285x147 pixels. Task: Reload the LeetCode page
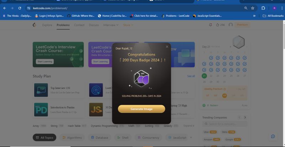(x=20, y=8)
